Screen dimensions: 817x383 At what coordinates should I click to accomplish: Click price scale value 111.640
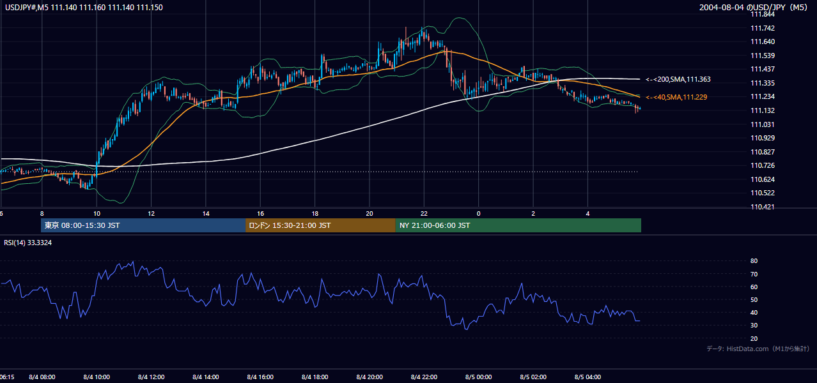click(763, 42)
